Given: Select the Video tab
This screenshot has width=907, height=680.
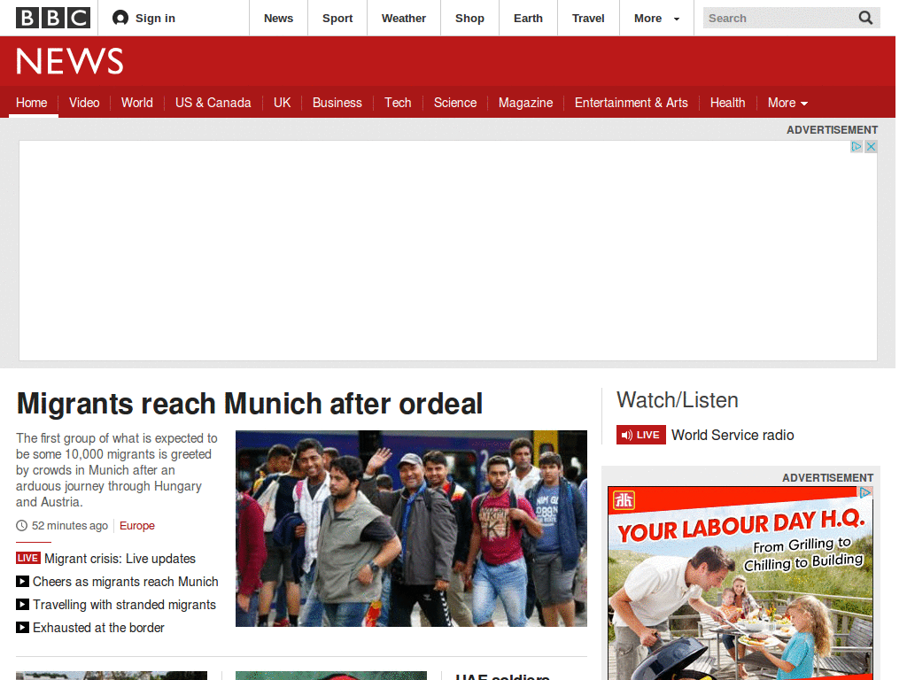Looking at the screenshot, I should click(x=84, y=103).
